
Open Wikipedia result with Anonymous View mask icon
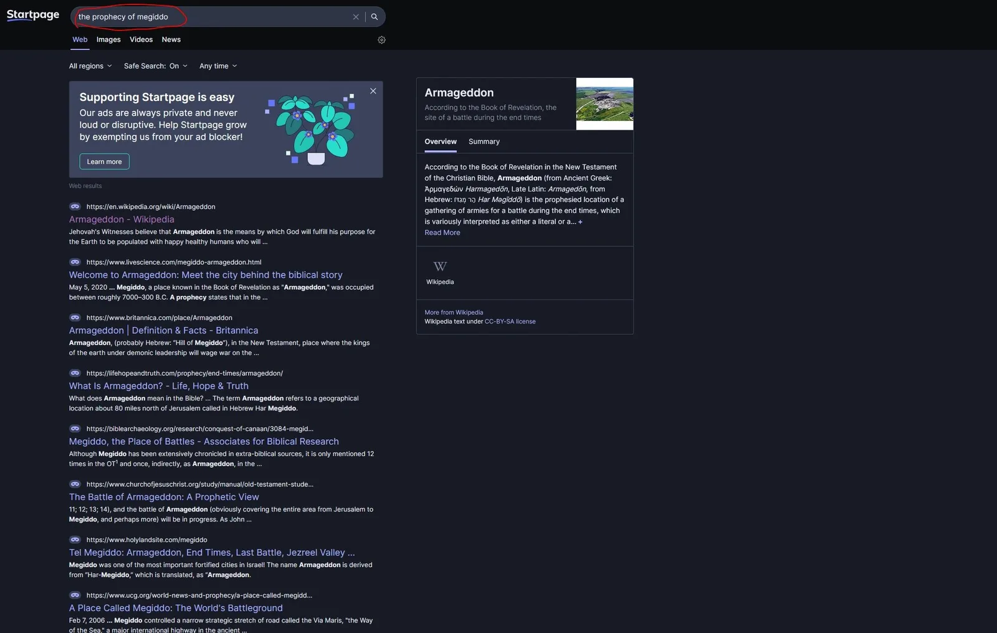[x=75, y=206]
